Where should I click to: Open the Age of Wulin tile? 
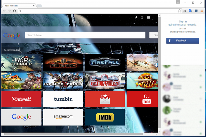coord(142,81)
